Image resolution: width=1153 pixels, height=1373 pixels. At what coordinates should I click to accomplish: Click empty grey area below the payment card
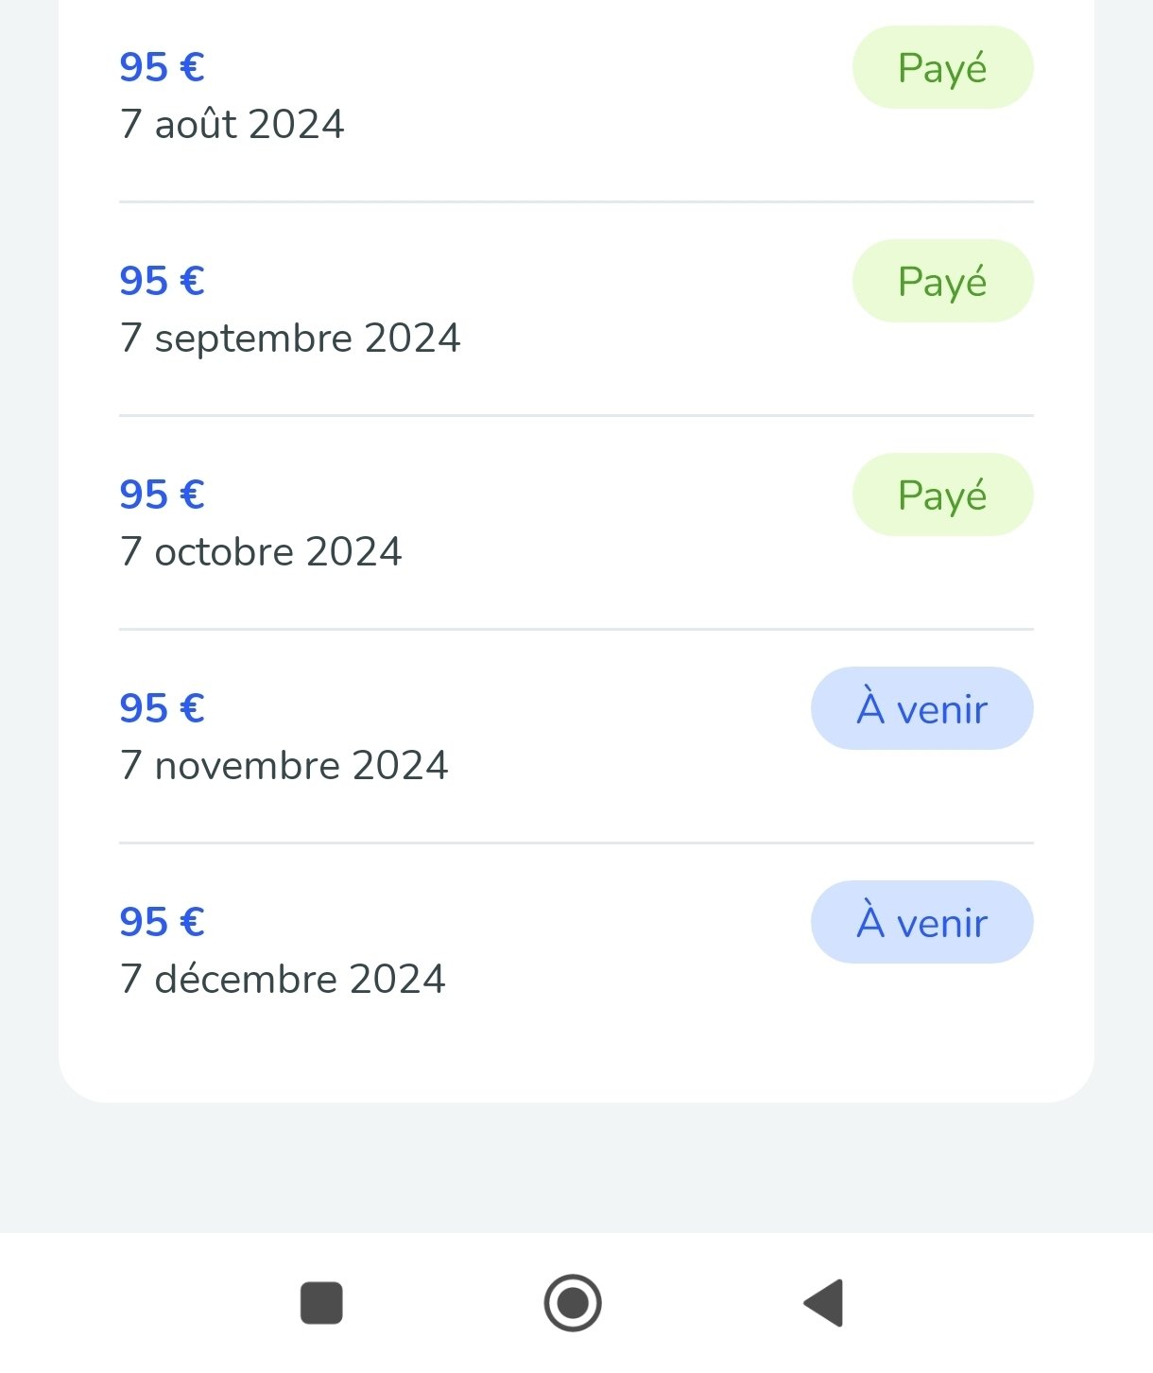click(576, 1168)
